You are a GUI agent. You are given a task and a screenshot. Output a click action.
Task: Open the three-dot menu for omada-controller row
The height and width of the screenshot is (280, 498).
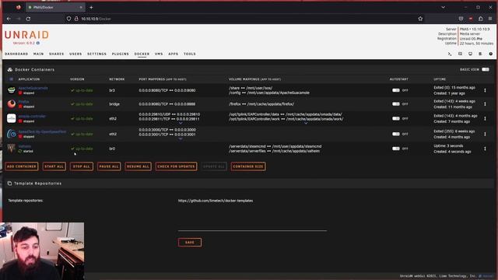(x=485, y=118)
